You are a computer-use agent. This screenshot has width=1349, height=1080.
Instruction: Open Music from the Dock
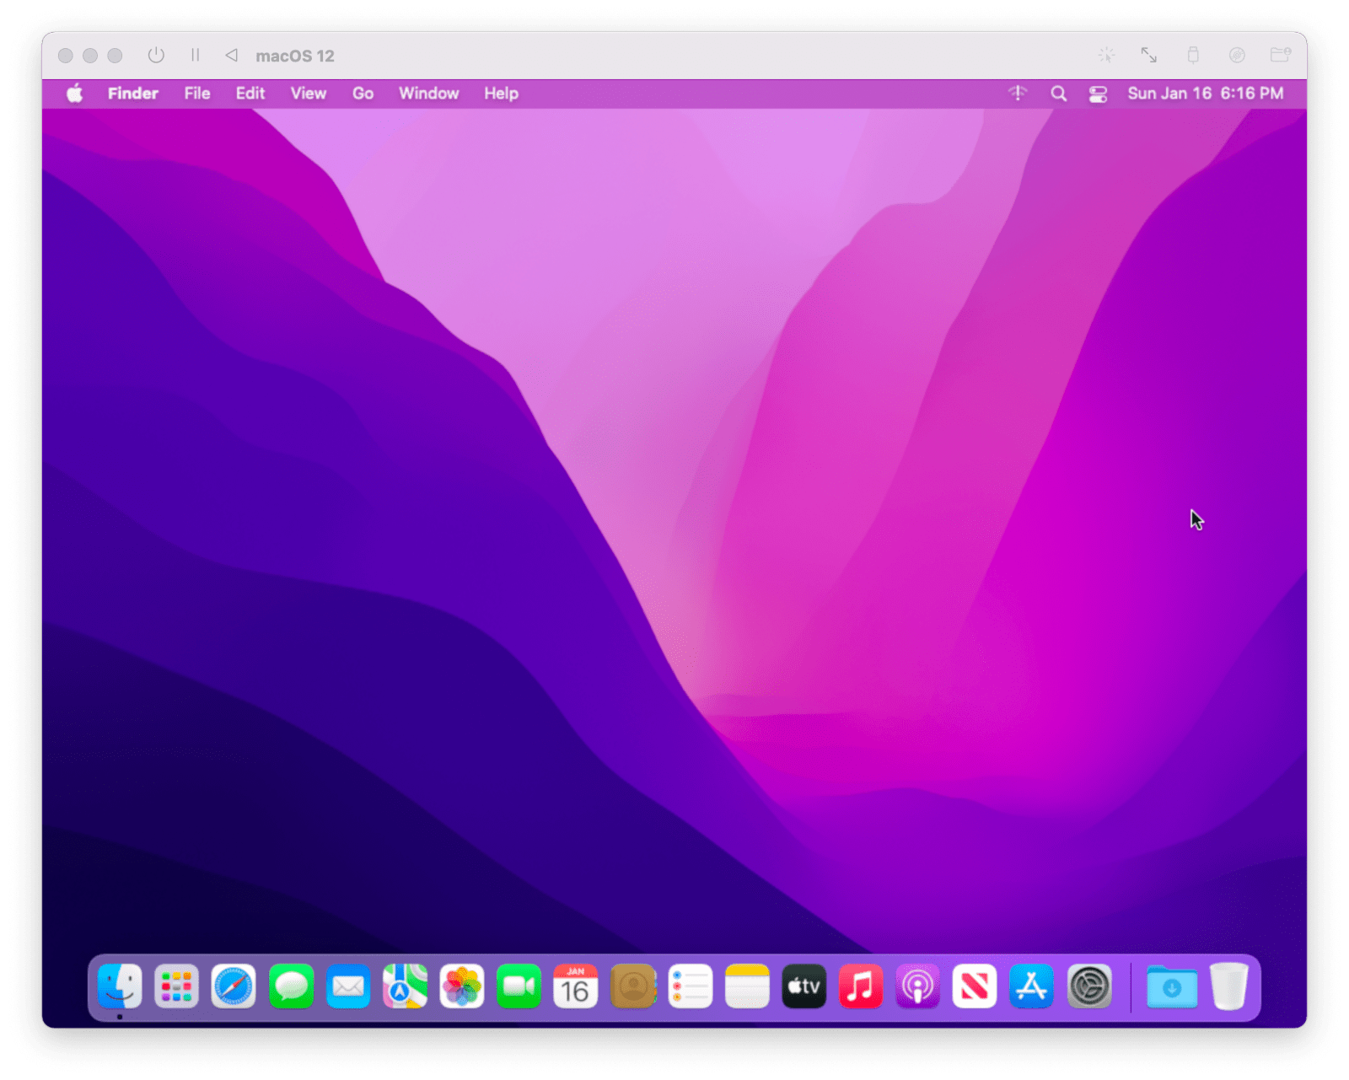(861, 986)
